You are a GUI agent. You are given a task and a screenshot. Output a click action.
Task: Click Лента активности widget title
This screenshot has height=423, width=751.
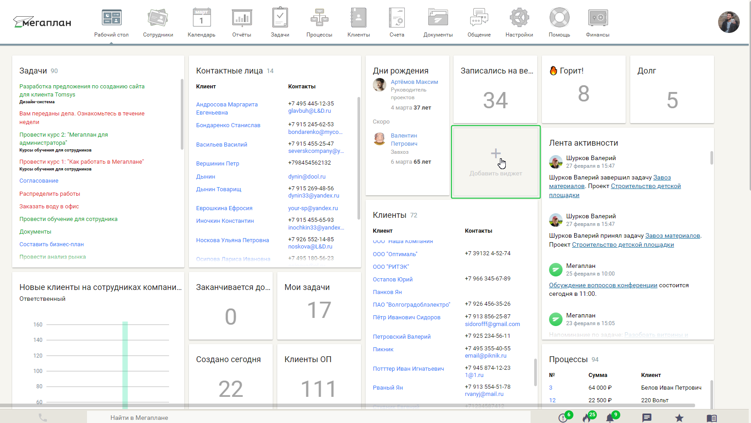(583, 143)
